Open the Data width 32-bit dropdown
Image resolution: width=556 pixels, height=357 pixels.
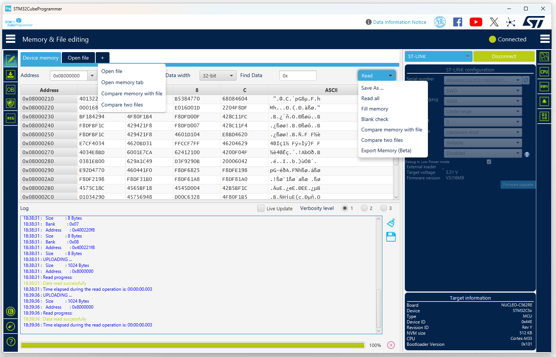click(218, 76)
